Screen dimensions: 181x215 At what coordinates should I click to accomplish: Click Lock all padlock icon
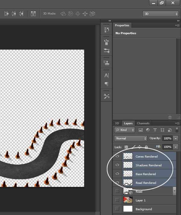click(x=146, y=147)
